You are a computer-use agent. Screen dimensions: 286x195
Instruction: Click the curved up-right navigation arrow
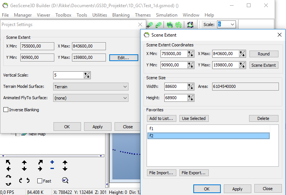click(40, 162)
